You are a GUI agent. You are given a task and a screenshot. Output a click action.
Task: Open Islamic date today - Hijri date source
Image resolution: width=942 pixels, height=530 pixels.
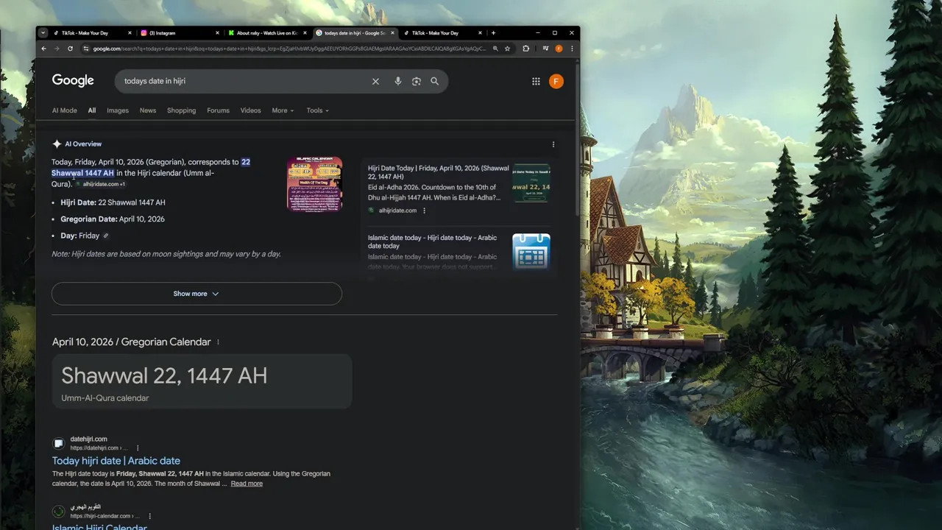[x=432, y=241]
